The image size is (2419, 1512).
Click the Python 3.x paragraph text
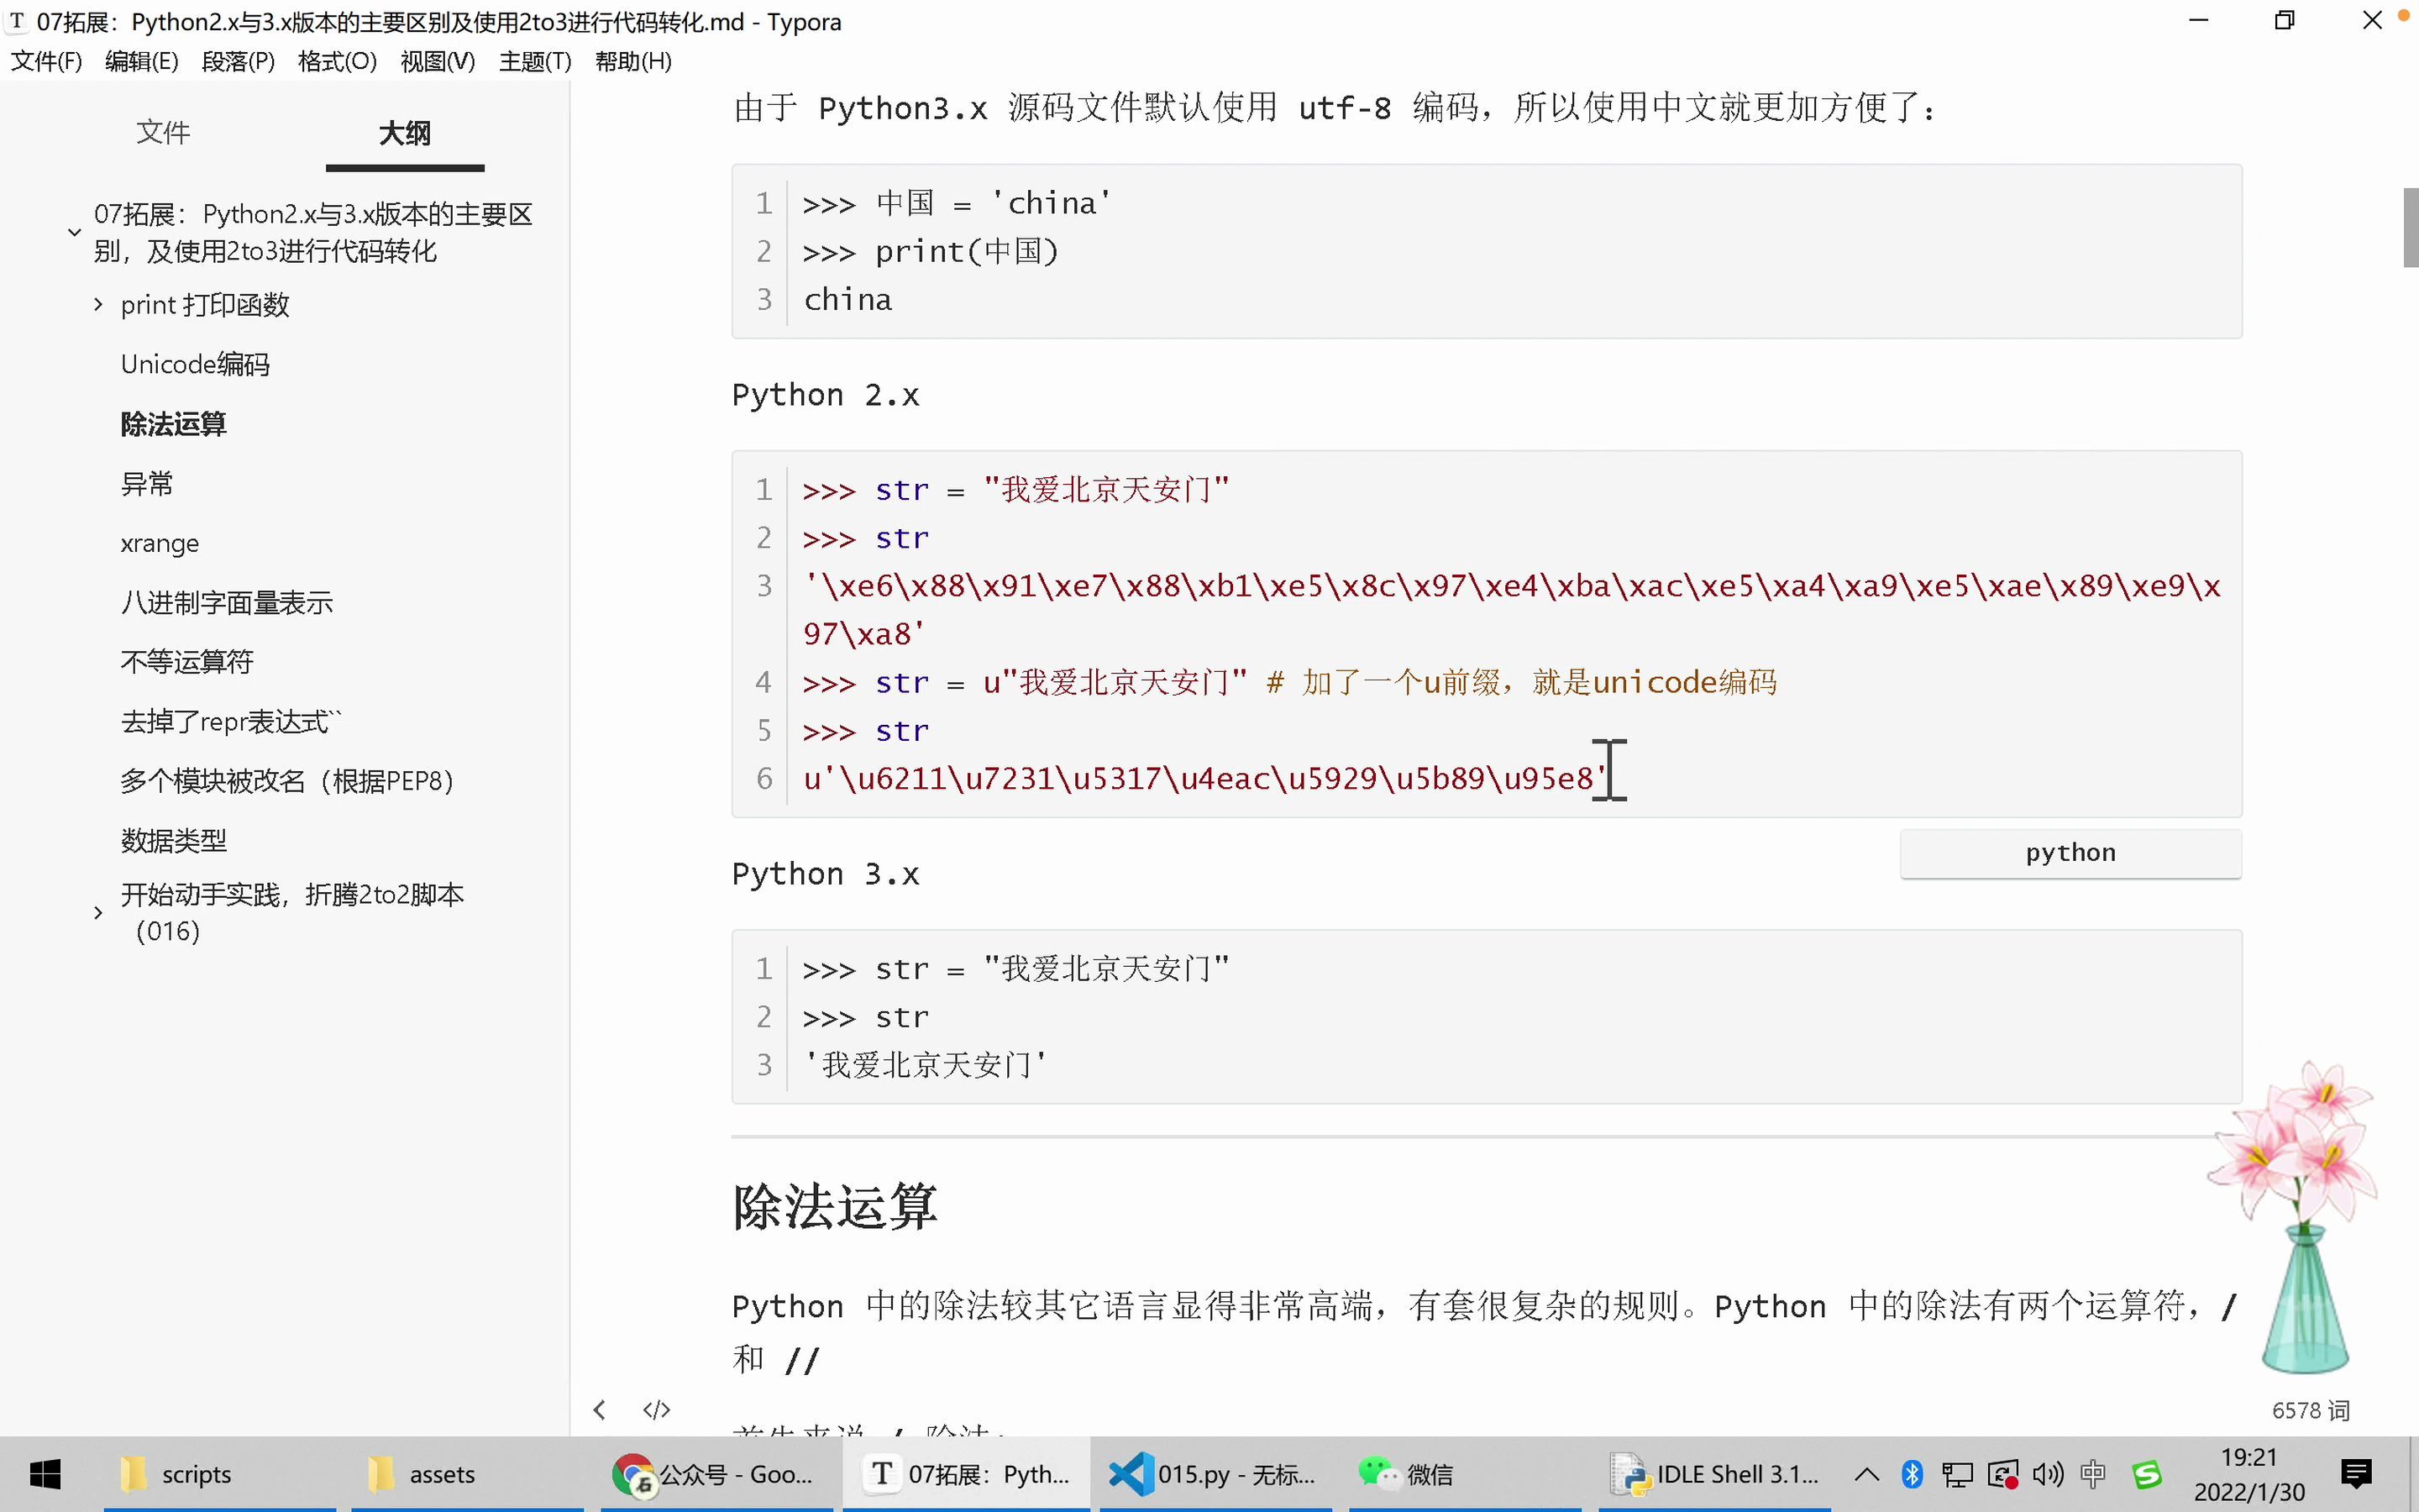[x=825, y=874]
